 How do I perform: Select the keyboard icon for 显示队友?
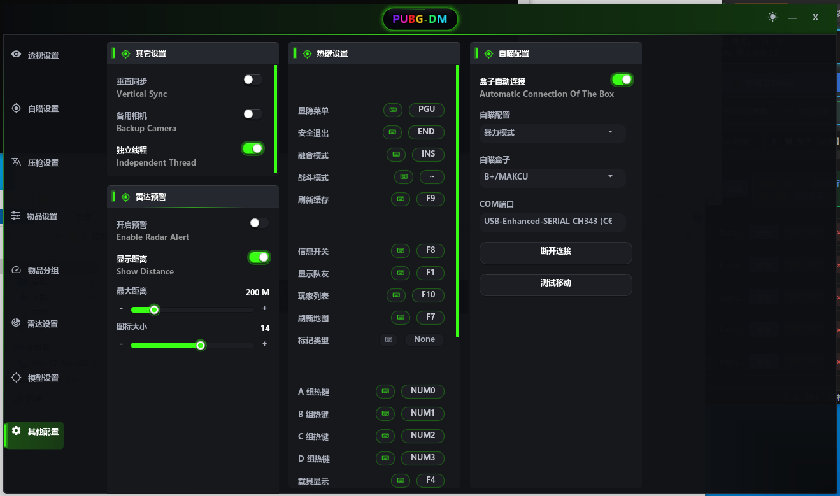coord(401,273)
